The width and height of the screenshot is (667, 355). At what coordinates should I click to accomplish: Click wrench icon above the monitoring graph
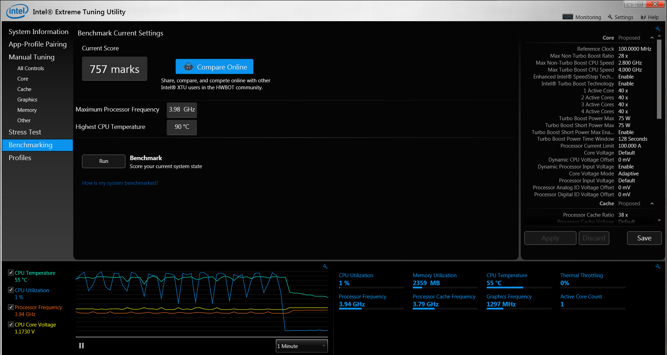tap(325, 266)
